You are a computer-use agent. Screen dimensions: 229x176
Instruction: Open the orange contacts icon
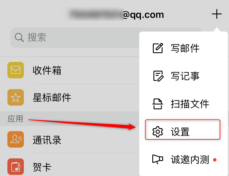coord(16,139)
